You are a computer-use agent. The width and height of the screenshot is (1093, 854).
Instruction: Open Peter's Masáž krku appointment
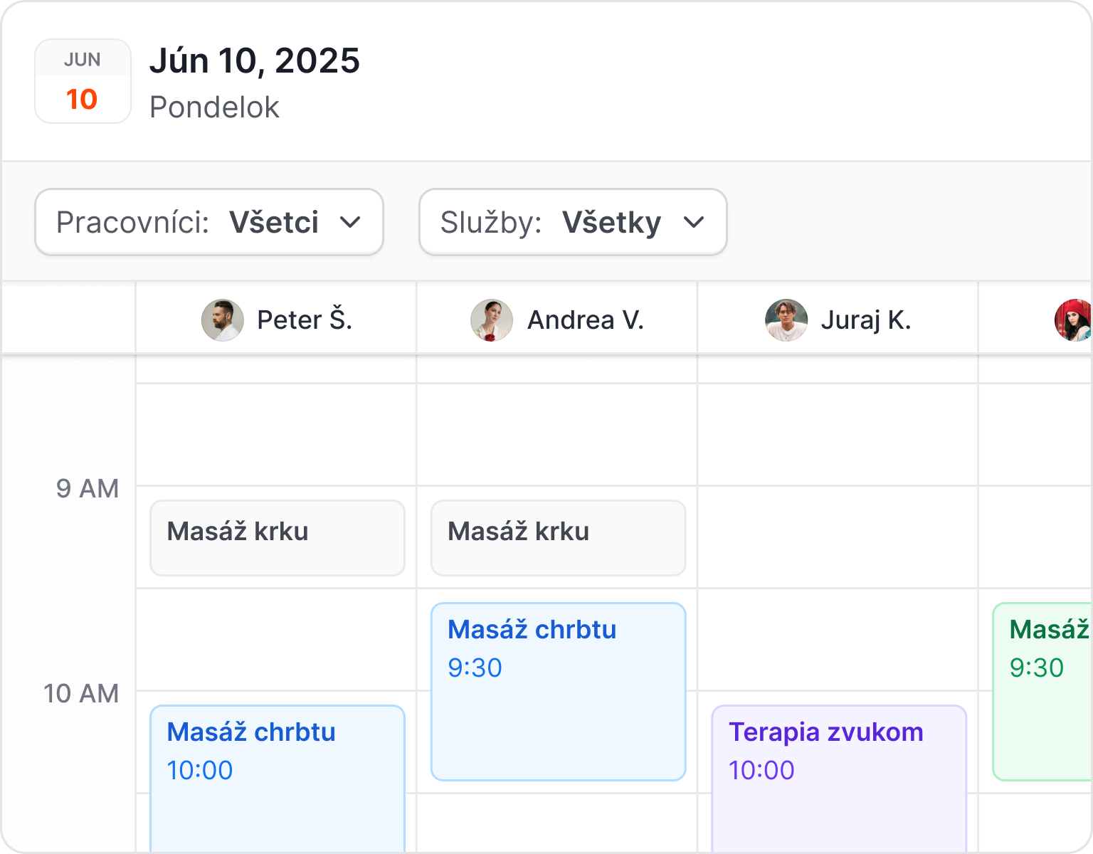tap(278, 538)
